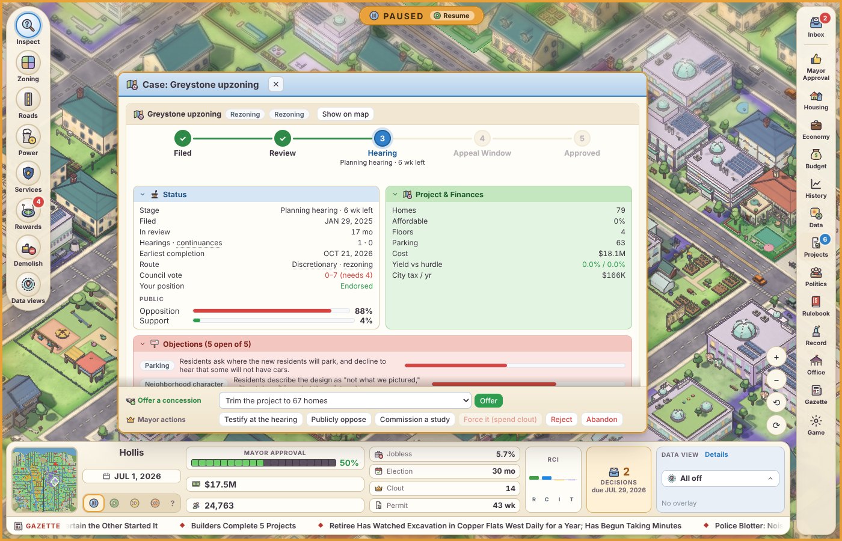Open the Politics panel
This screenshot has height=541, width=842.
point(816,277)
